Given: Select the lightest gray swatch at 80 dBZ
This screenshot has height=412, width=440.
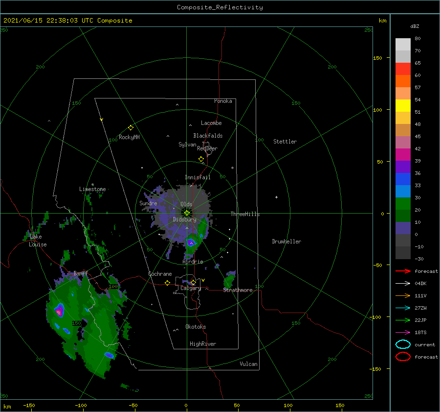Looking at the screenshot, I should 403,45.
